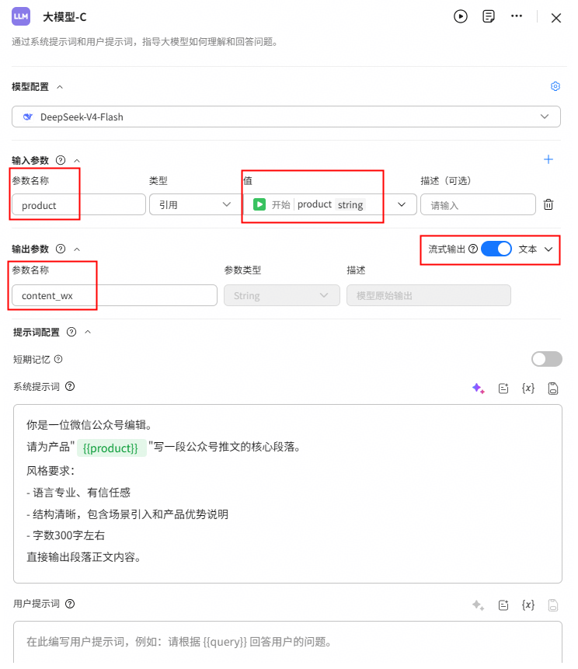Click the line 直接输出段落正文内容。
Screen dimensions: 578x669
(x=84, y=557)
